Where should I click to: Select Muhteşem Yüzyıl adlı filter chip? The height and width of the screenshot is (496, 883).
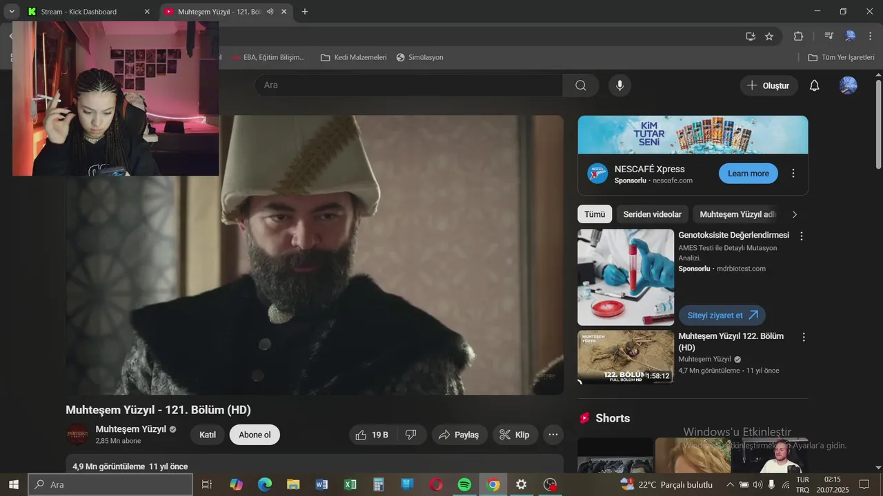tap(737, 214)
